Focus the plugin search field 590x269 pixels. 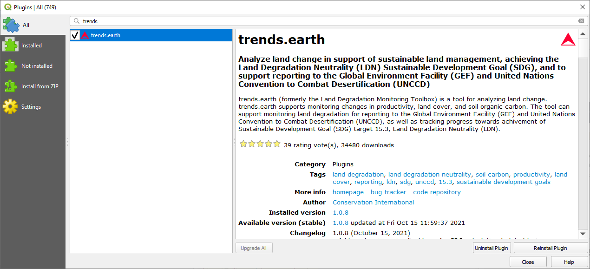[x=325, y=21]
